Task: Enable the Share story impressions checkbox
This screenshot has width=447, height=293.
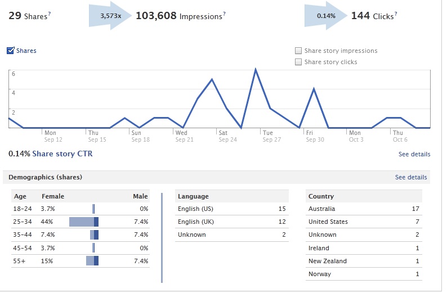Action: pyautogui.click(x=298, y=51)
